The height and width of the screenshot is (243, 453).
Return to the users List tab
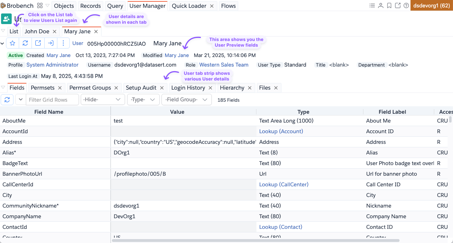pyautogui.click(x=14, y=32)
